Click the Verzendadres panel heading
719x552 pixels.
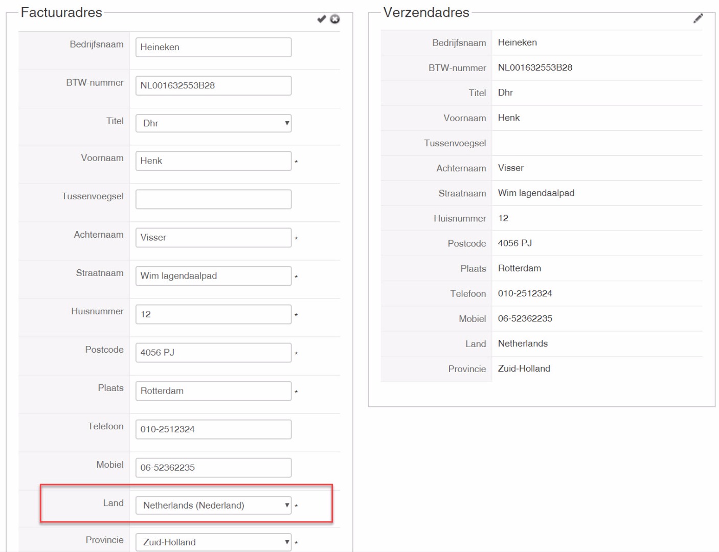pos(426,12)
